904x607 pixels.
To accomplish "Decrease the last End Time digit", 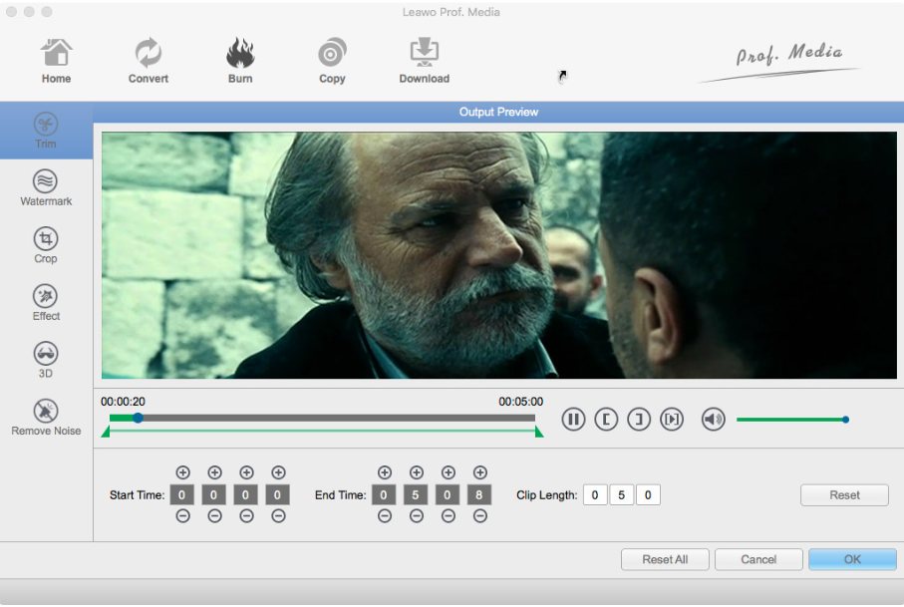I will (479, 516).
